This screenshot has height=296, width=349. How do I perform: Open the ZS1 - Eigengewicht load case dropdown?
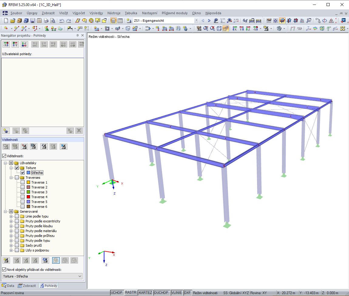196,21
